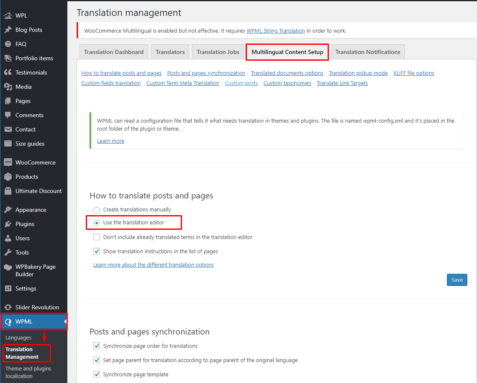
Task: Switch to the Translators tab
Action: (170, 52)
